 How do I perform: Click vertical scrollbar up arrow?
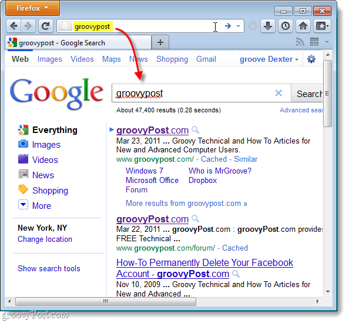328,55
